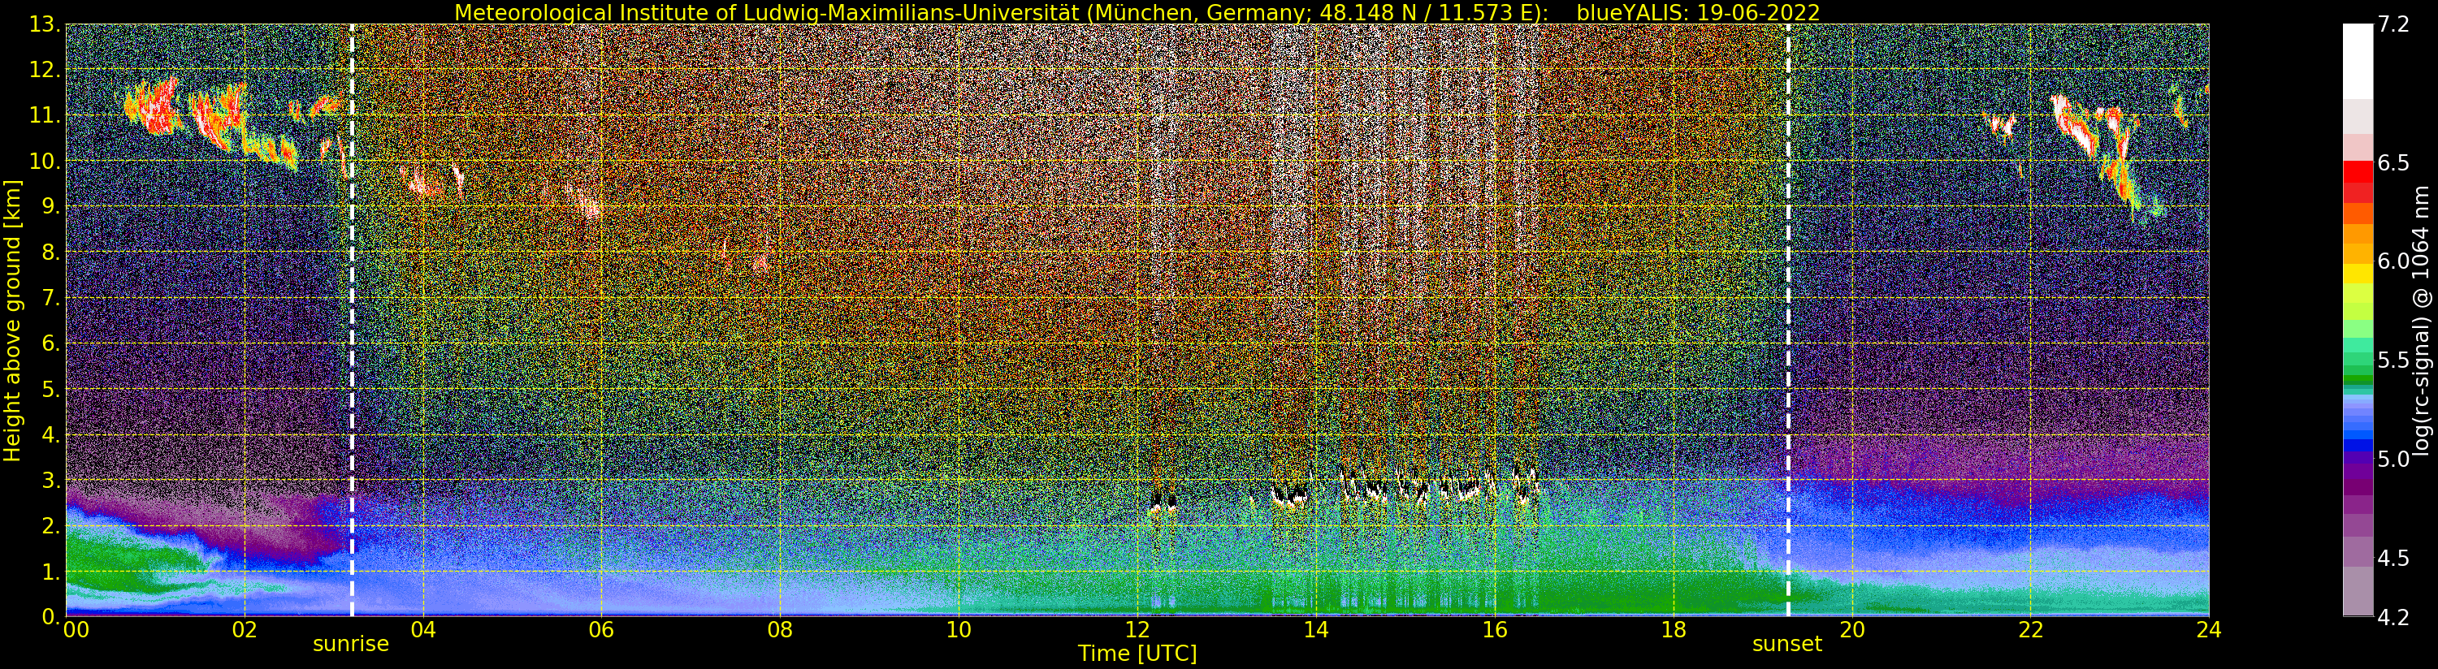Select the white dashed sunset marker line

pyautogui.click(x=1788, y=320)
